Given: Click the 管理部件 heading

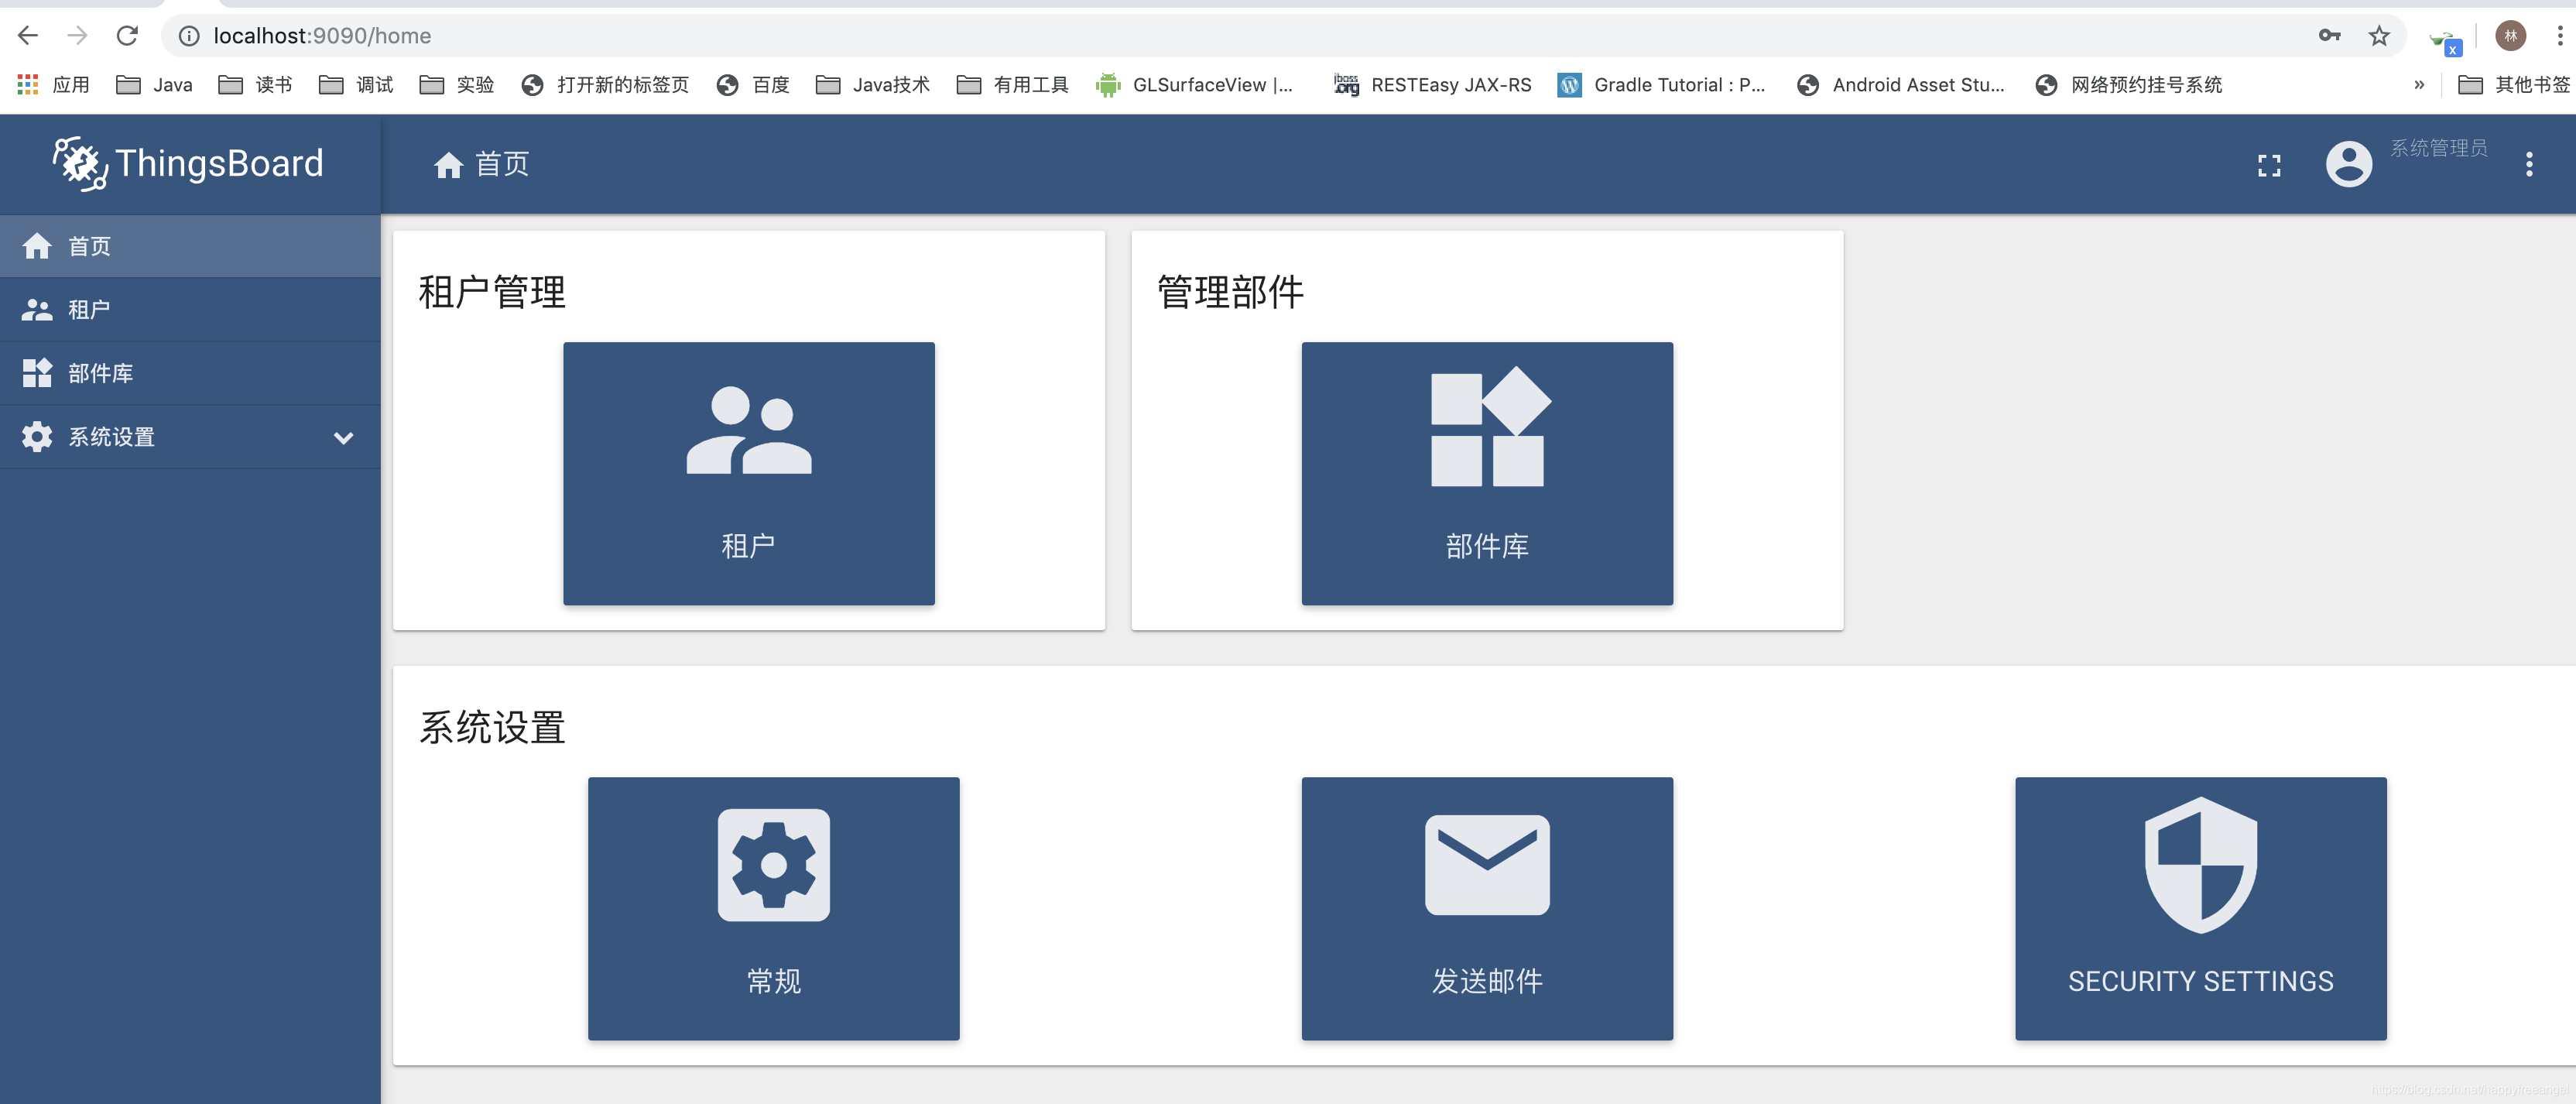Looking at the screenshot, I should coord(1230,292).
